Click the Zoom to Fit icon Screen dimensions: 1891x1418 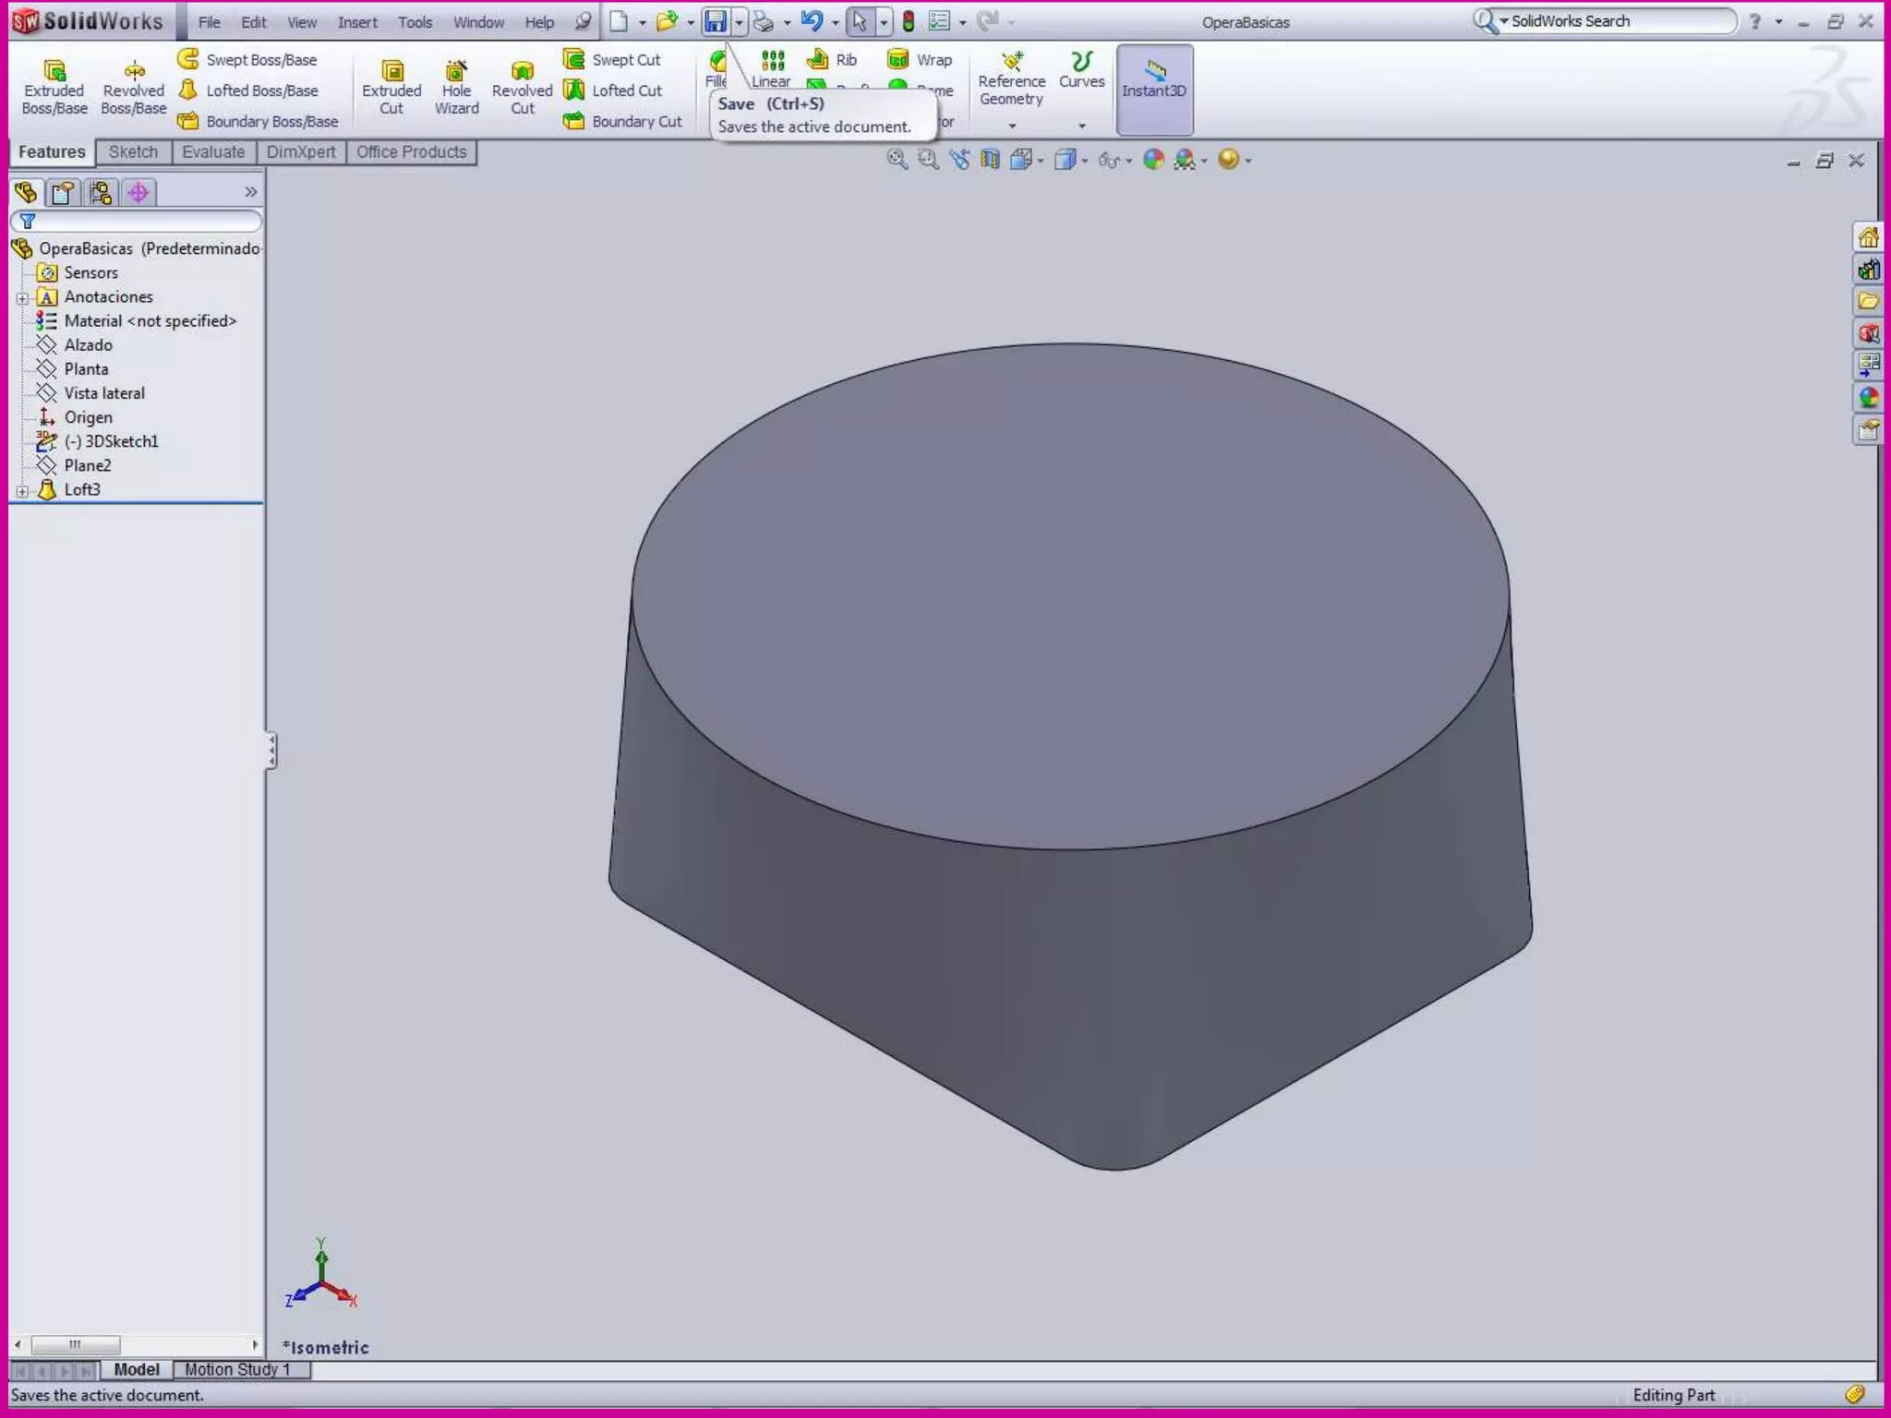pyautogui.click(x=897, y=160)
